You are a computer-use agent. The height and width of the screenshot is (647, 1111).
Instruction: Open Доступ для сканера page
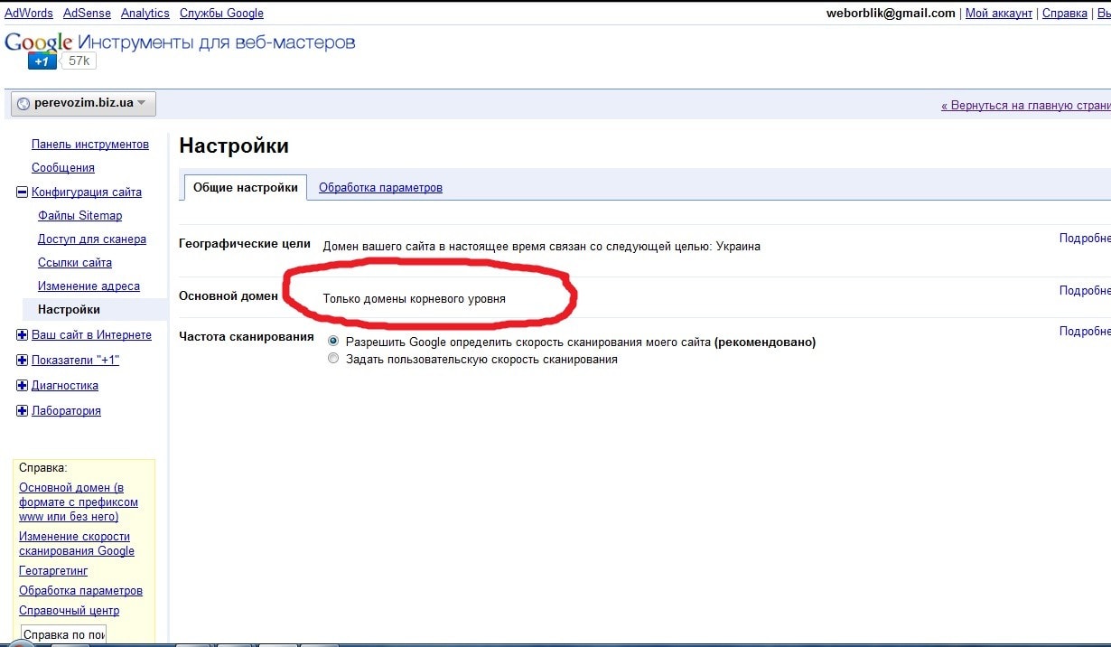(x=92, y=239)
